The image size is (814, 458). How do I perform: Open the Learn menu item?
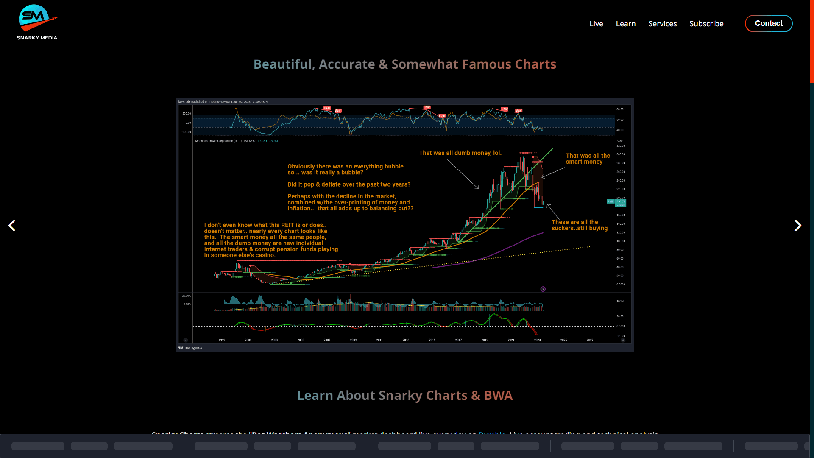pos(625,24)
